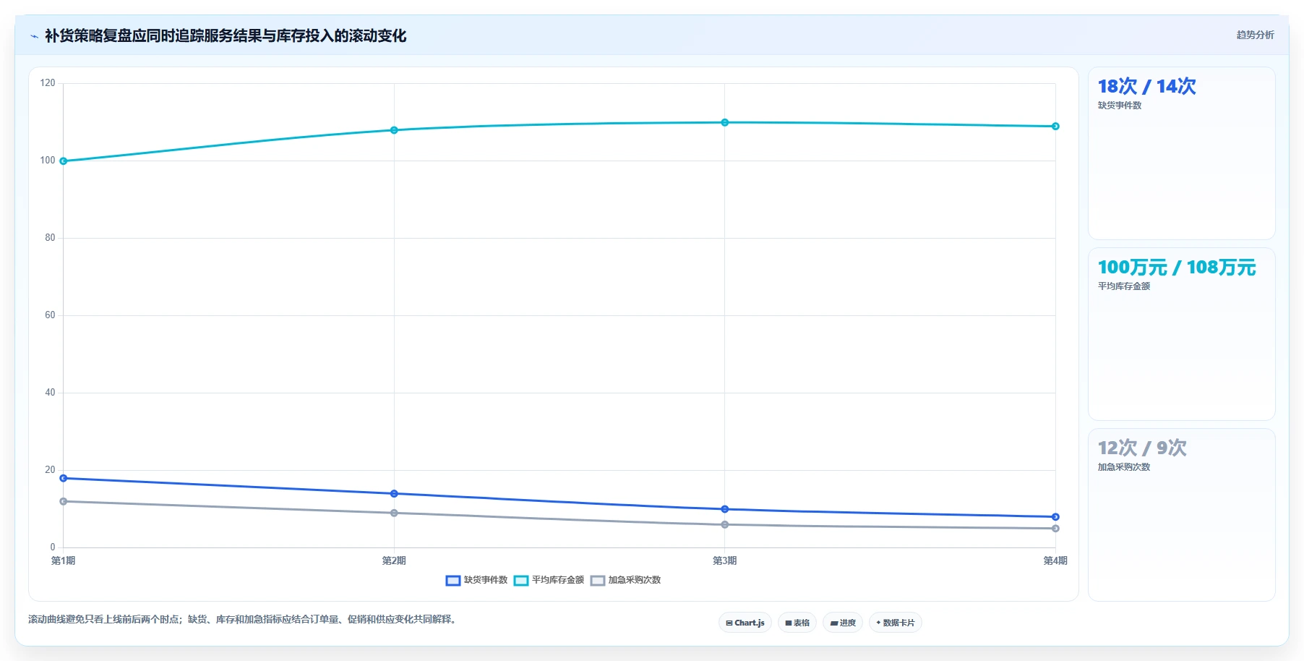Click the 40 y-axis tick label
1304x661 pixels.
click(x=50, y=393)
